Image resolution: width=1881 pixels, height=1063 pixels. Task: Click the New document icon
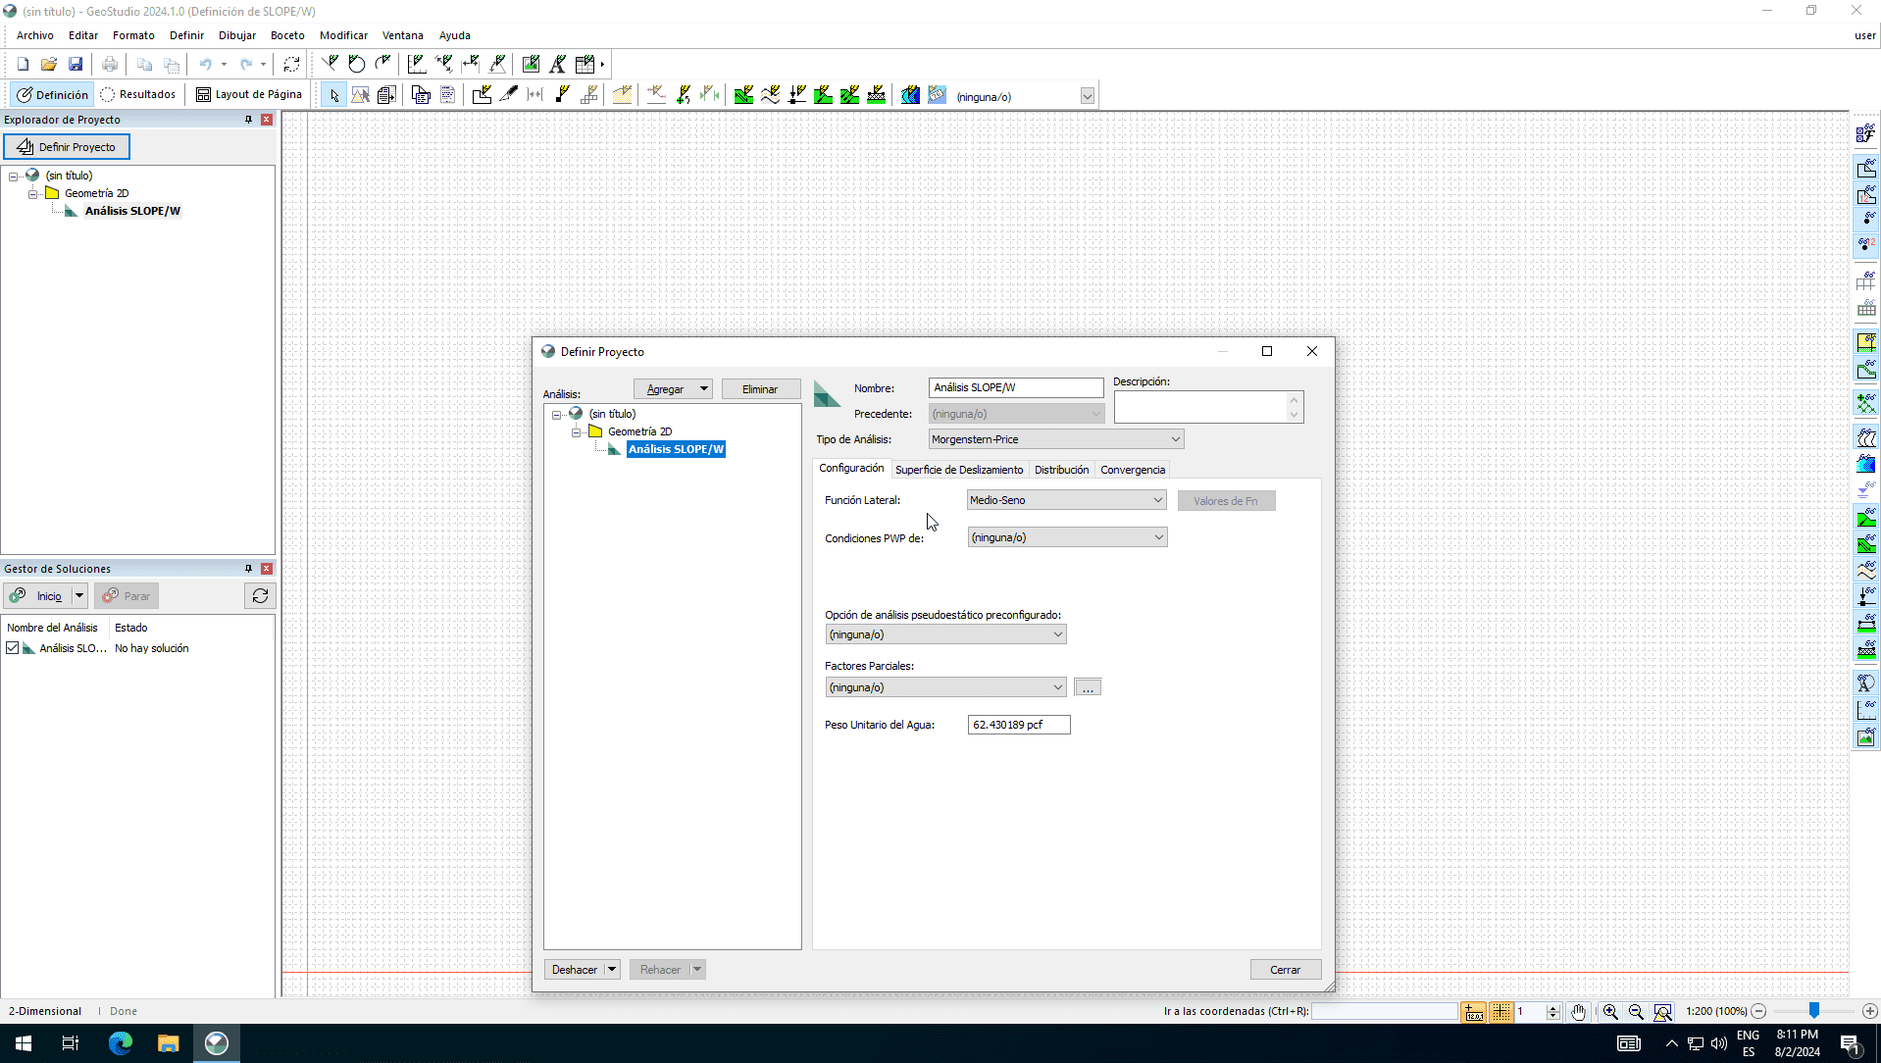point(23,65)
